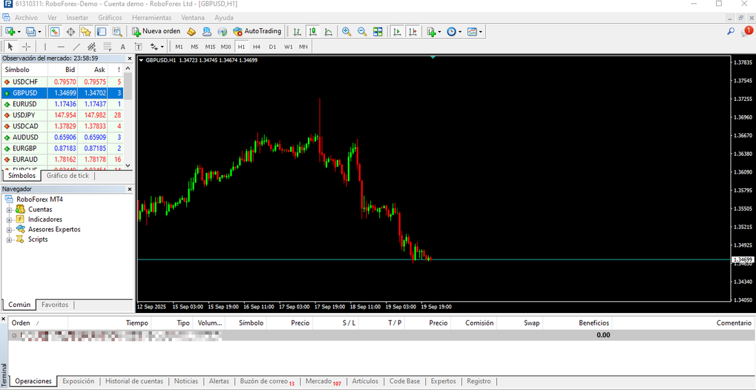Expand the Cuentas tree node
The image size is (756, 390).
click(x=9, y=209)
